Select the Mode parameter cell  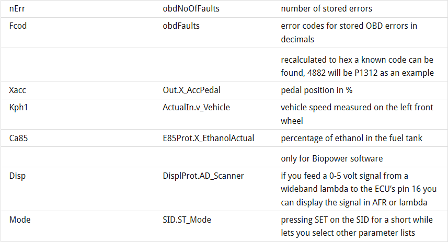tap(20, 220)
